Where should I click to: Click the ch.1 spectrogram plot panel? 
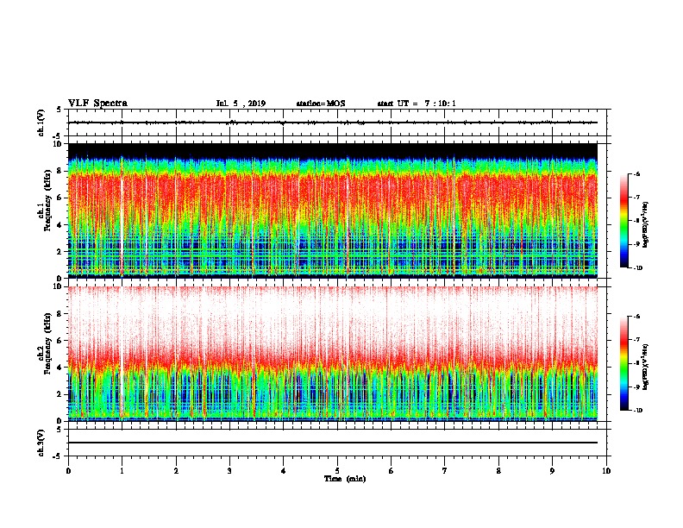click(x=333, y=211)
